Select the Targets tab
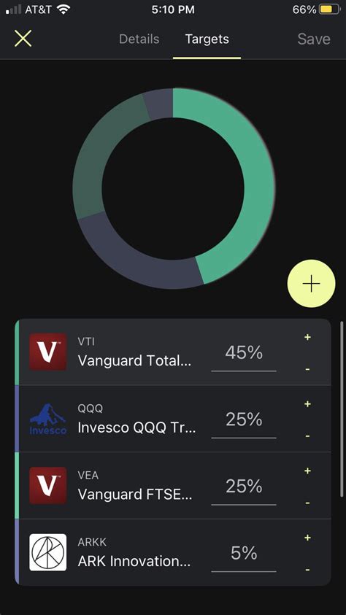346x615 pixels. coord(207,39)
